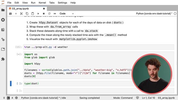Click the [15]: execution prompt
This screenshot has width=178, height=100.
(x=19, y=47)
